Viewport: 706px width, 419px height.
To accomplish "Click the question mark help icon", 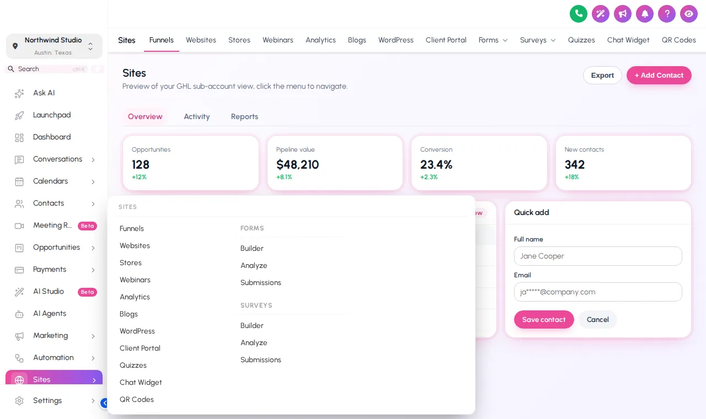I will click(x=667, y=14).
